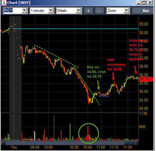Click the horizontal scrollbar thumb
The image size is (156, 151).
pos(129,143)
